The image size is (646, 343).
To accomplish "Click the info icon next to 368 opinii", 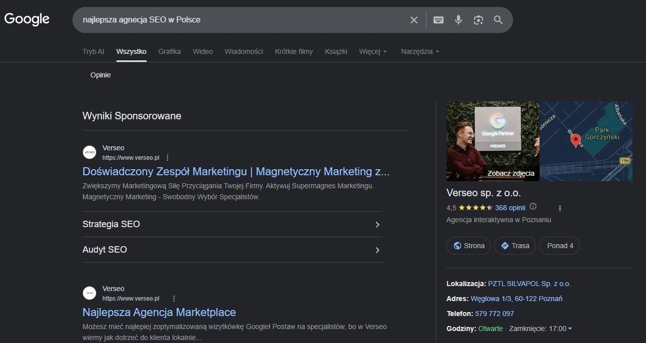I will tap(533, 207).
